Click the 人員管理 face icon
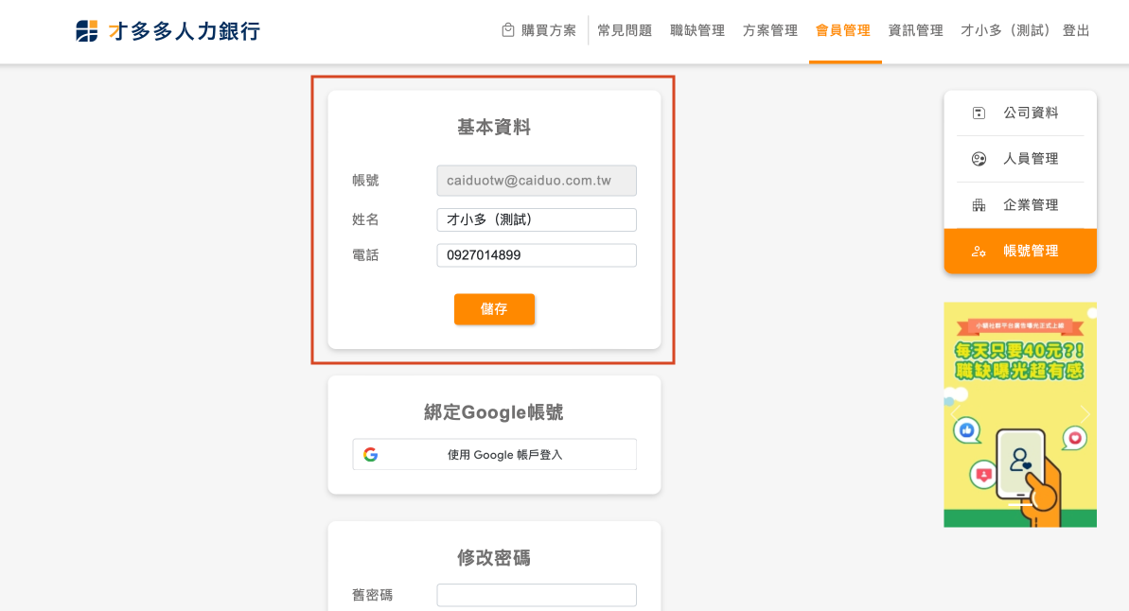The width and height of the screenshot is (1129, 611). tap(979, 159)
